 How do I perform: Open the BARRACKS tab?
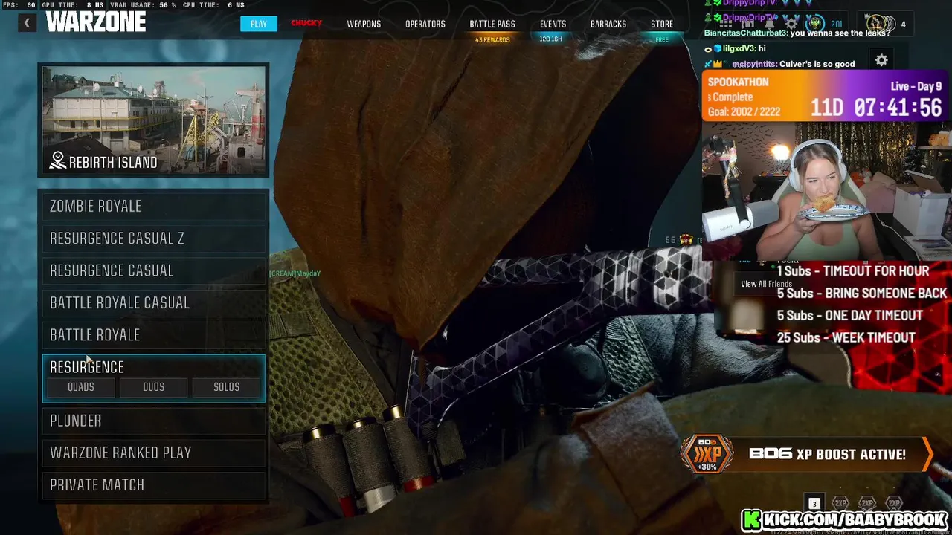tap(608, 24)
